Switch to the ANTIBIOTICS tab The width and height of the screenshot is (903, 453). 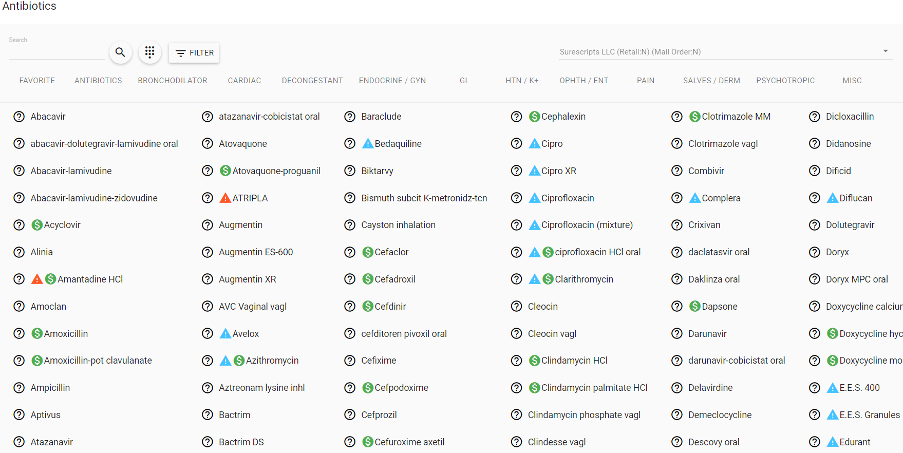click(x=98, y=81)
